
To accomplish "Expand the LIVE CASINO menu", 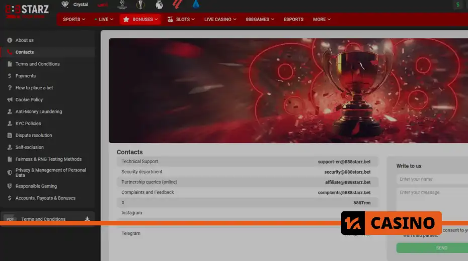I will tap(220, 20).
